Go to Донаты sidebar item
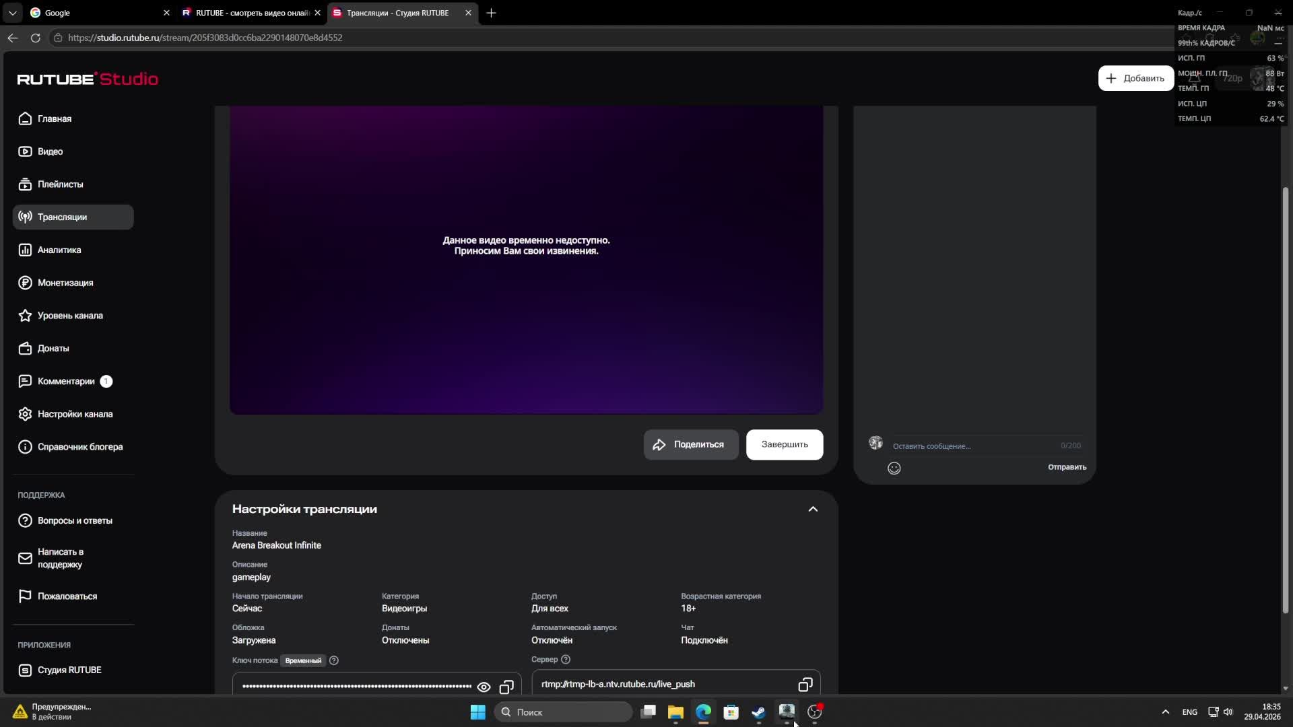This screenshot has width=1293, height=727. (x=53, y=349)
